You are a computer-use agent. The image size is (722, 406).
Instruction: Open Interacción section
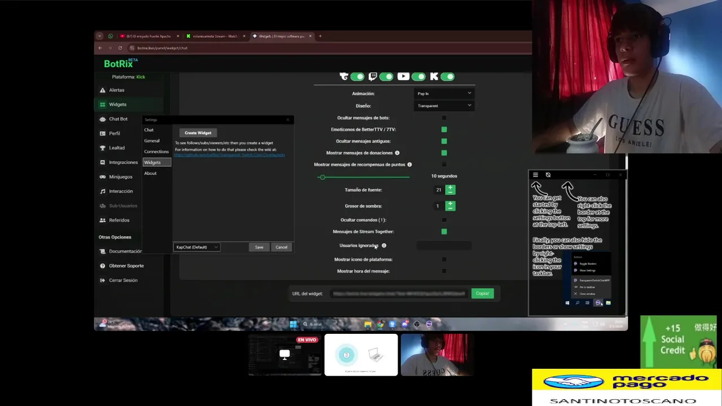pyautogui.click(x=121, y=191)
